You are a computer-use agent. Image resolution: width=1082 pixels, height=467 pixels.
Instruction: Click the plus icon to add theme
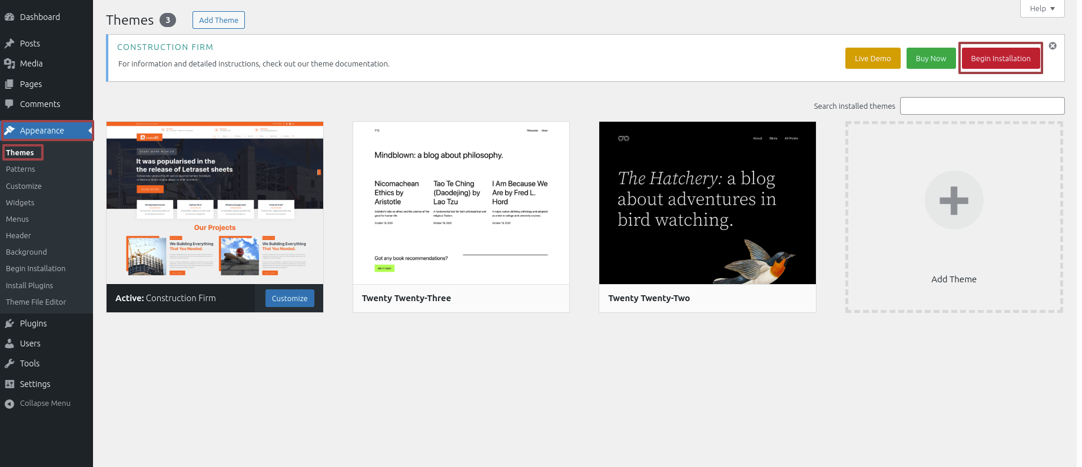tap(954, 201)
